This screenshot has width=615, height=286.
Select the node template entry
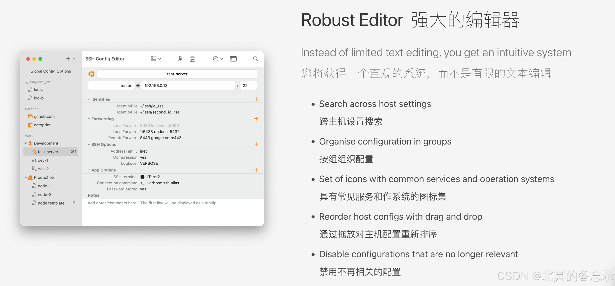pyautogui.click(x=51, y=203)
